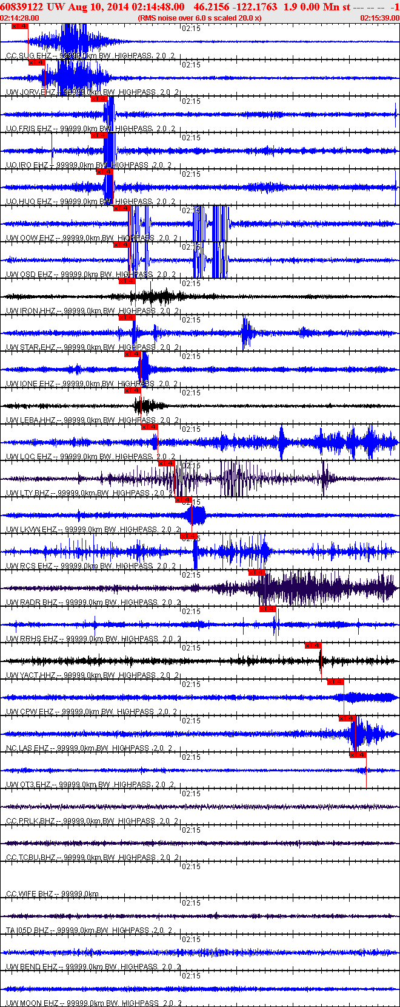Click the red pick marker on IRON trace

[x=126, y=281]
